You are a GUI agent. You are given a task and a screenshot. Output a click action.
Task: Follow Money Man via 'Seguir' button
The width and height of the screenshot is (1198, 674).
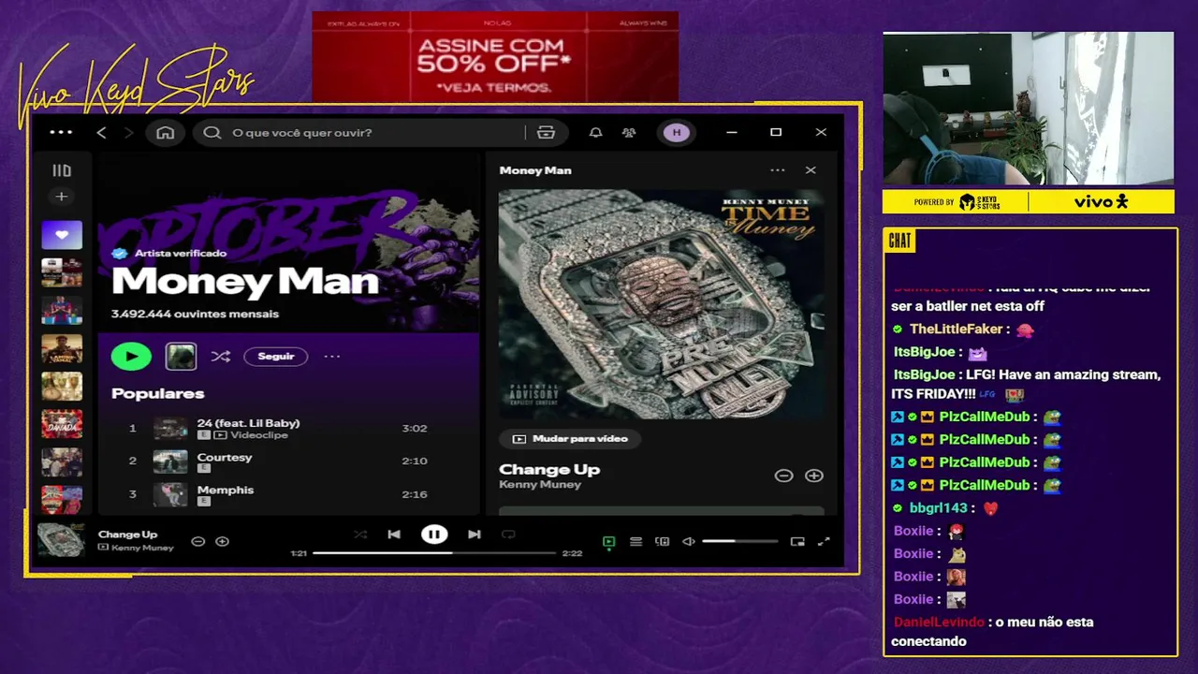(x=276, y=357)
